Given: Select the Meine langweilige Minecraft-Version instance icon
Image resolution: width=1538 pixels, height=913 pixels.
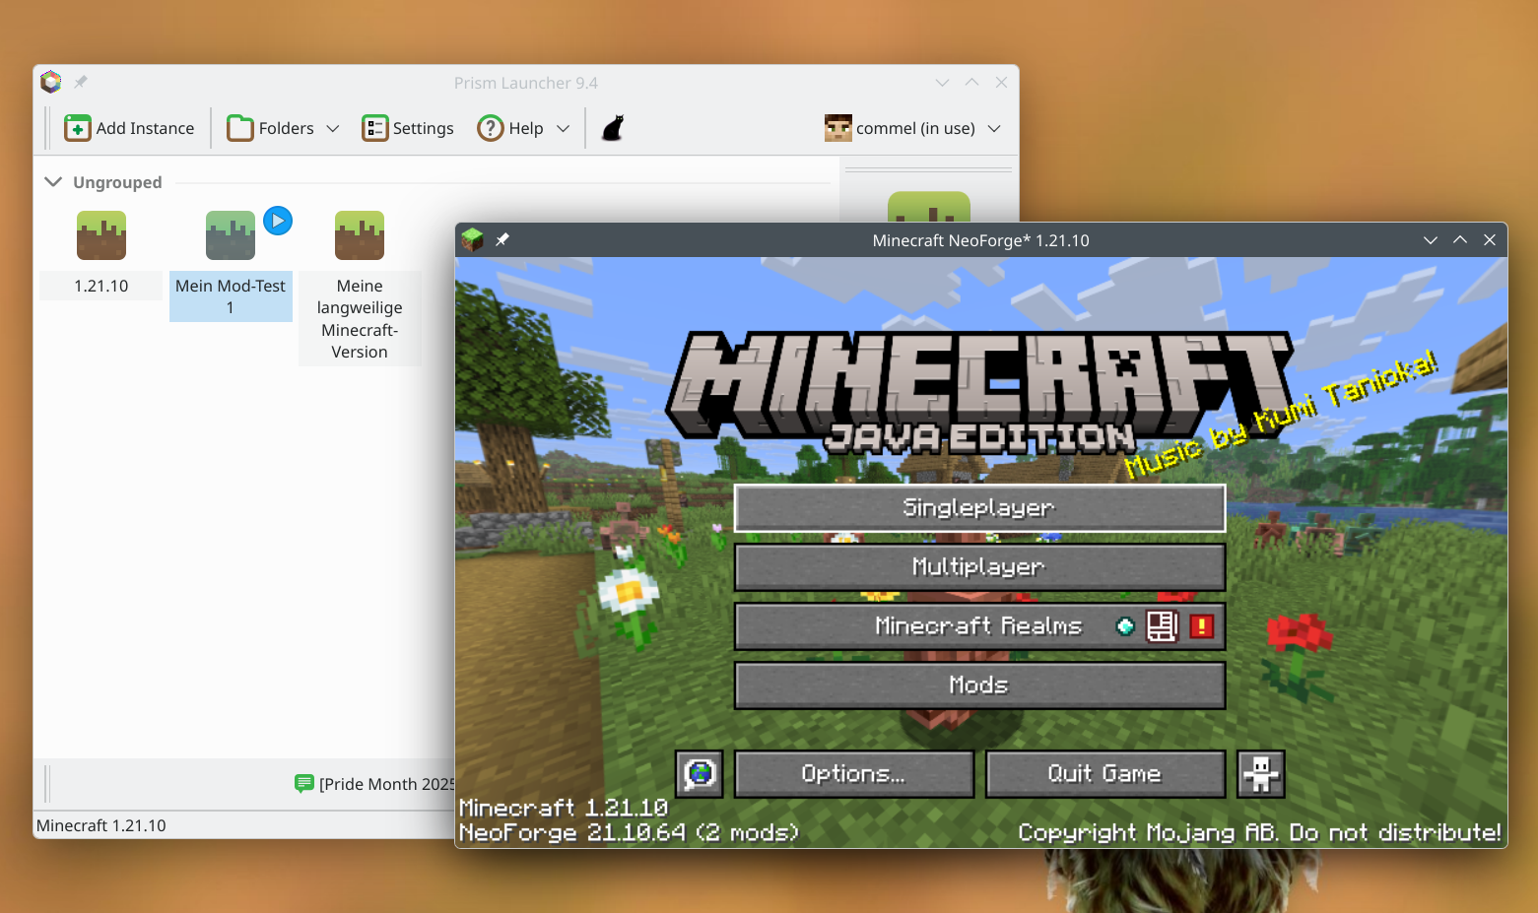Looking at the screenshot, I should point(360,236).
